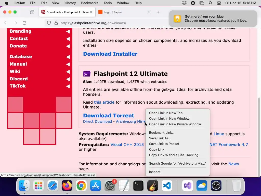Select Save Link to Pocket

177,144
